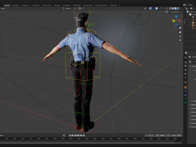Open the gizmo options dropdown arrow
The width and height of the screenshot is (196, 147).
coord(153,9)
